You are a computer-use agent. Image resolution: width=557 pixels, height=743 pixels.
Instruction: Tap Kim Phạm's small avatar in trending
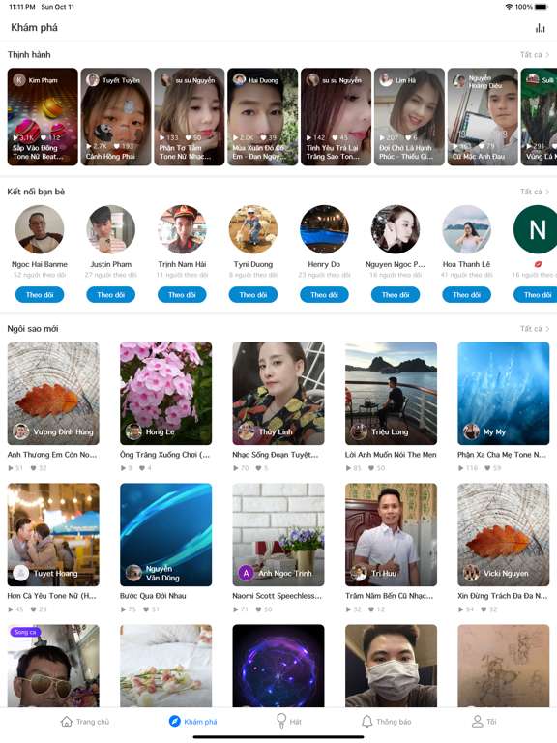(19, 80)
